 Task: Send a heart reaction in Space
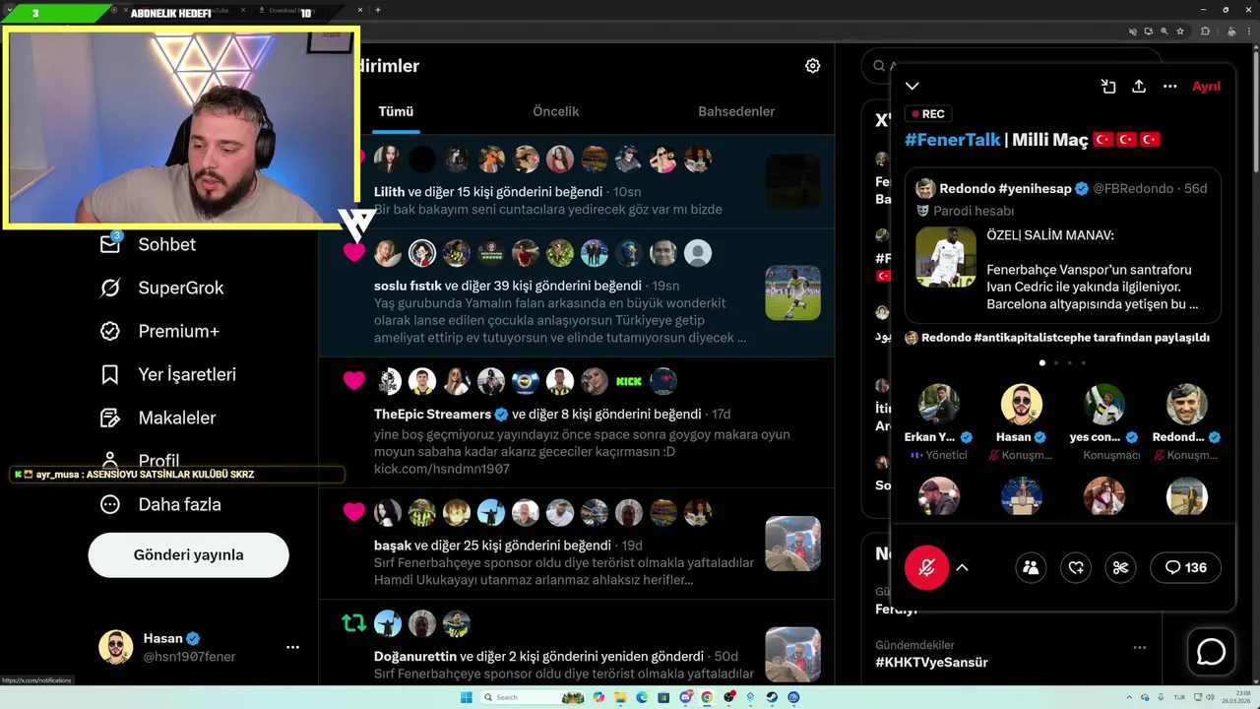[1076, 567]
